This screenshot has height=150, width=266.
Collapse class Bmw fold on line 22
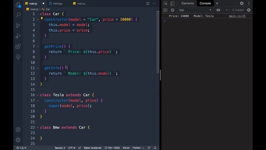pos(38,127)
